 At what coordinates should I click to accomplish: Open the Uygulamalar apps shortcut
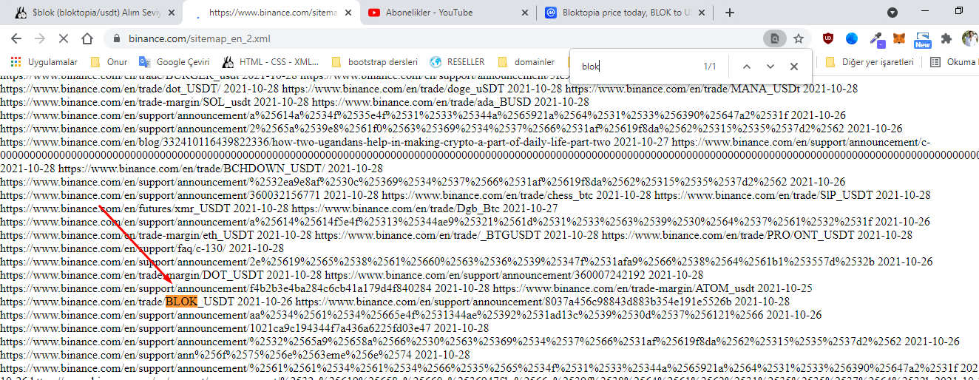coord(44,62)
